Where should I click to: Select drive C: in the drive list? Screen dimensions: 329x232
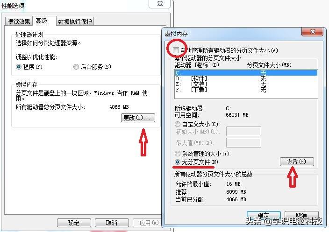click(x=246, y=73)
